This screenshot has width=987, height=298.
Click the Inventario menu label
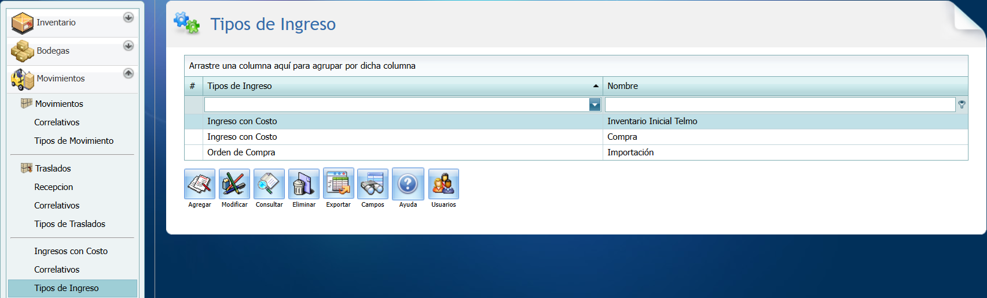(x=56, y=23)
